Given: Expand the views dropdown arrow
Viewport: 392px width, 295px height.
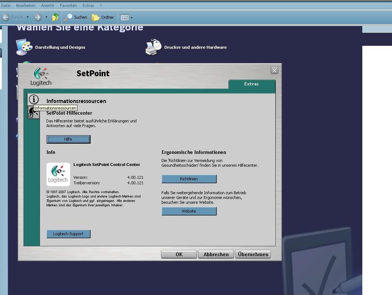Looking at the screenshot, I should point(132,18).
